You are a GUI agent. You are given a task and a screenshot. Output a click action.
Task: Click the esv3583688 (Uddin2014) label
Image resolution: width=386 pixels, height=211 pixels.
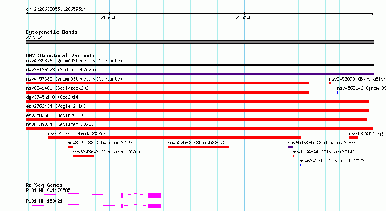pos(55,115)
